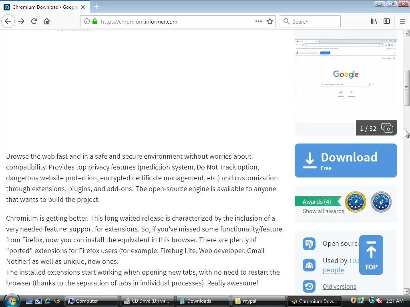
Task: Click Switch between windows quick launch icon
Action: tap(38, 301)
